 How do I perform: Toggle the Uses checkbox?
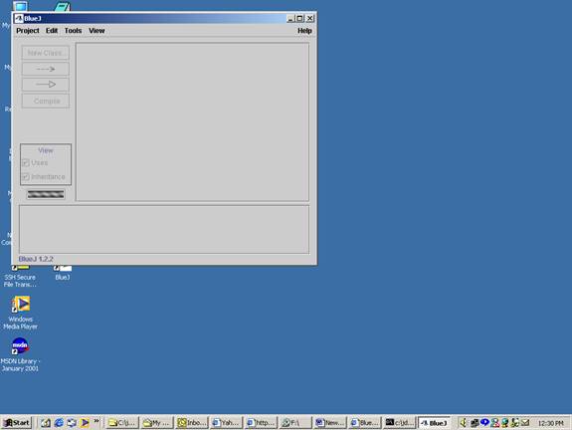(x=26, y=163)
